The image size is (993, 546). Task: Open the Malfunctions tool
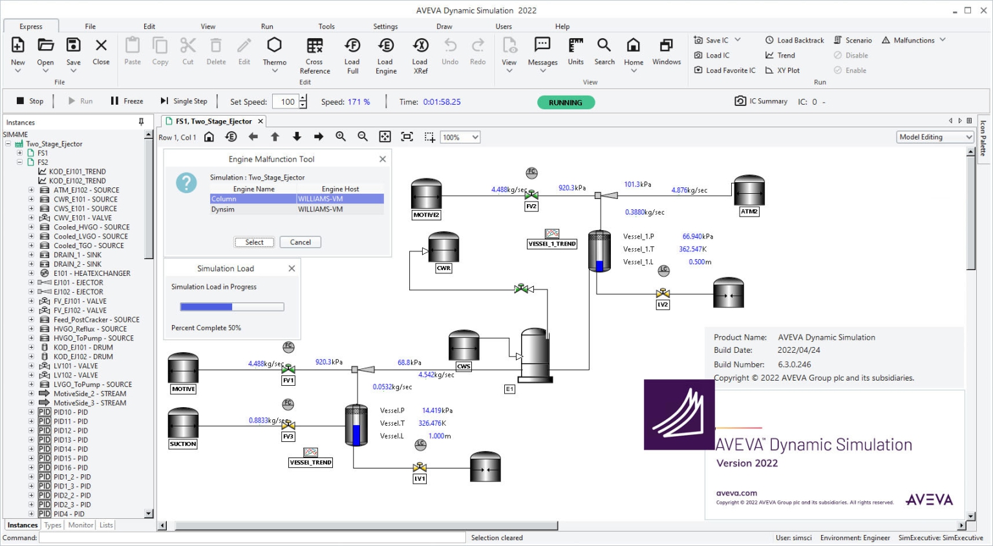(x=913, y=39)
